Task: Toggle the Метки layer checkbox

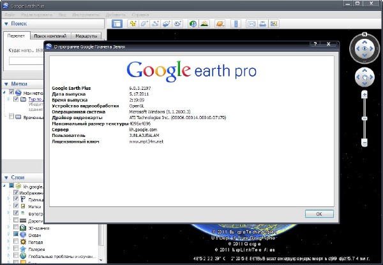Action: pos(16,206)
